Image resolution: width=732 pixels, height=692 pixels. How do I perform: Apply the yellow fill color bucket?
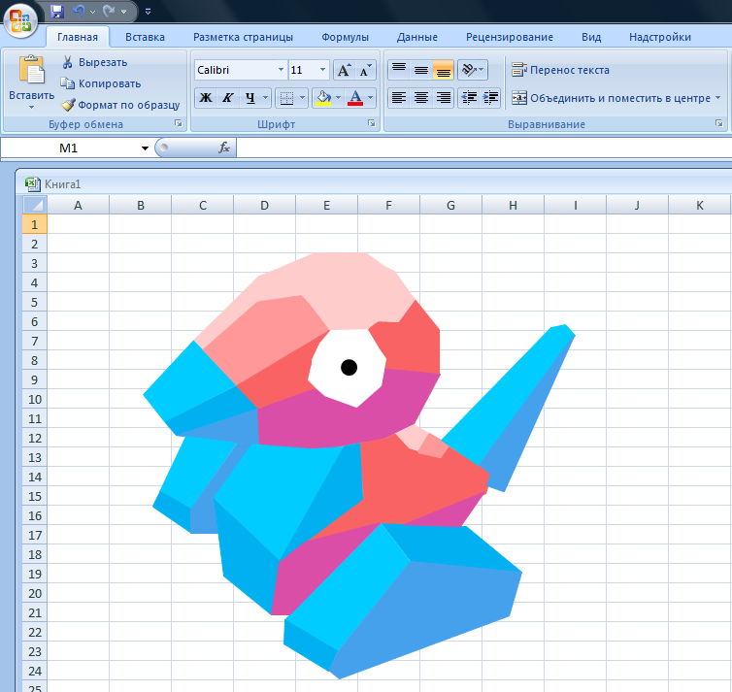pyautogui.click(x=323, y=98)
